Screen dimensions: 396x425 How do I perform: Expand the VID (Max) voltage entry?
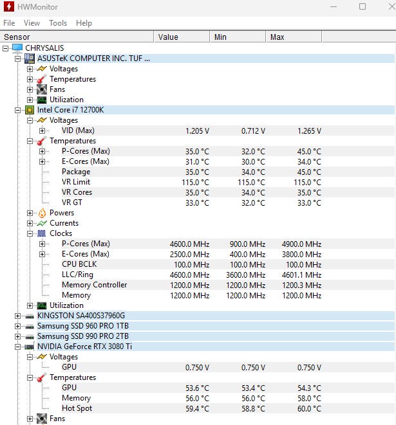(x=42, y=131)
